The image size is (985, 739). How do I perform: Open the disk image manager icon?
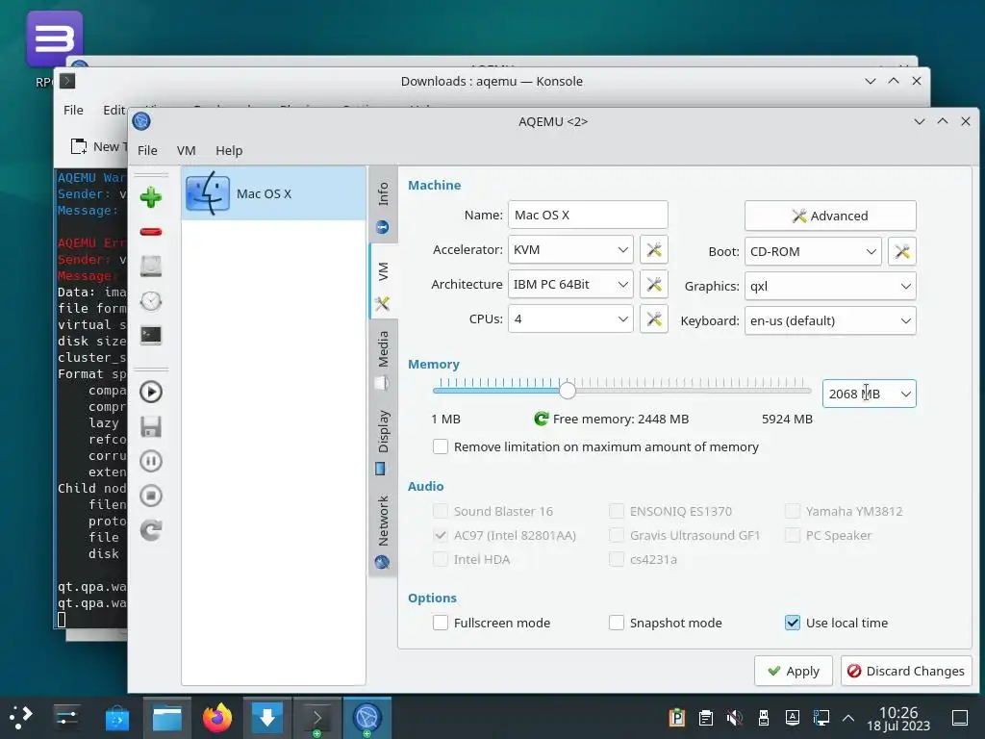click(x=151, y=267)
